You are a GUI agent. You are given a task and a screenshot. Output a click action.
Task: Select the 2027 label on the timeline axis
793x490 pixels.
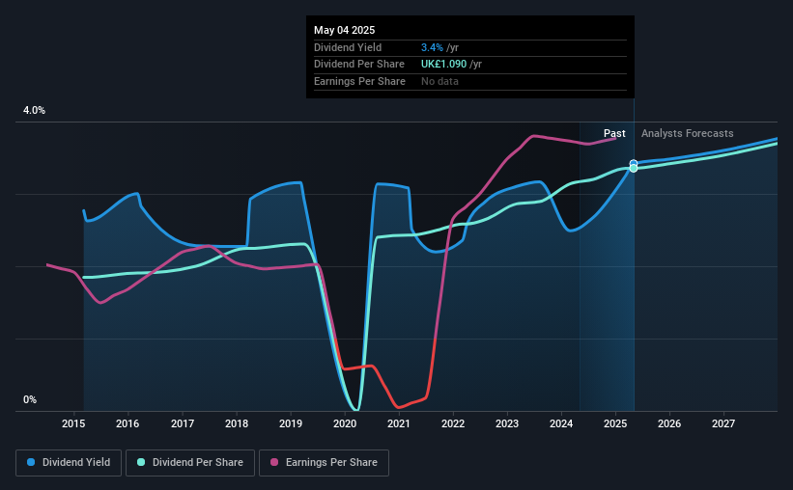coord(723,423)
